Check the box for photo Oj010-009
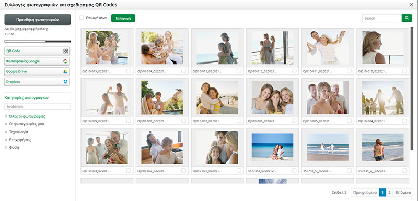This screenshot has width=418, height=201. click(x=129, y=121)
